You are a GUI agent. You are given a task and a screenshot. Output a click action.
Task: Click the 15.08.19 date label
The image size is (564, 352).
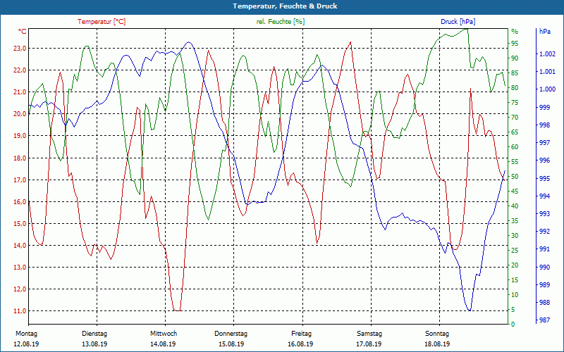point(231,344)
